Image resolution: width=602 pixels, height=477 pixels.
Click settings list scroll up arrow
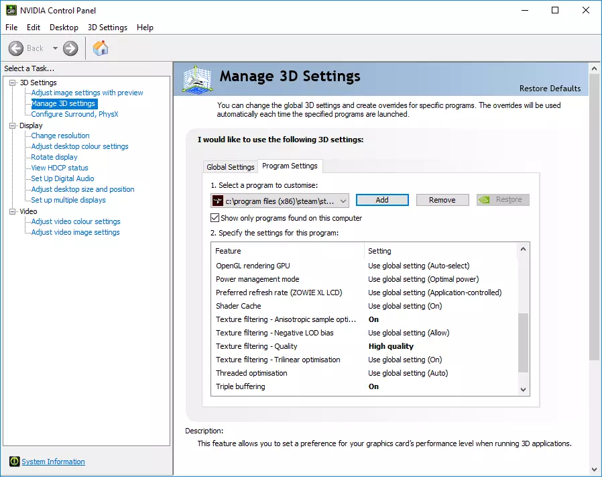click(523, 249)
